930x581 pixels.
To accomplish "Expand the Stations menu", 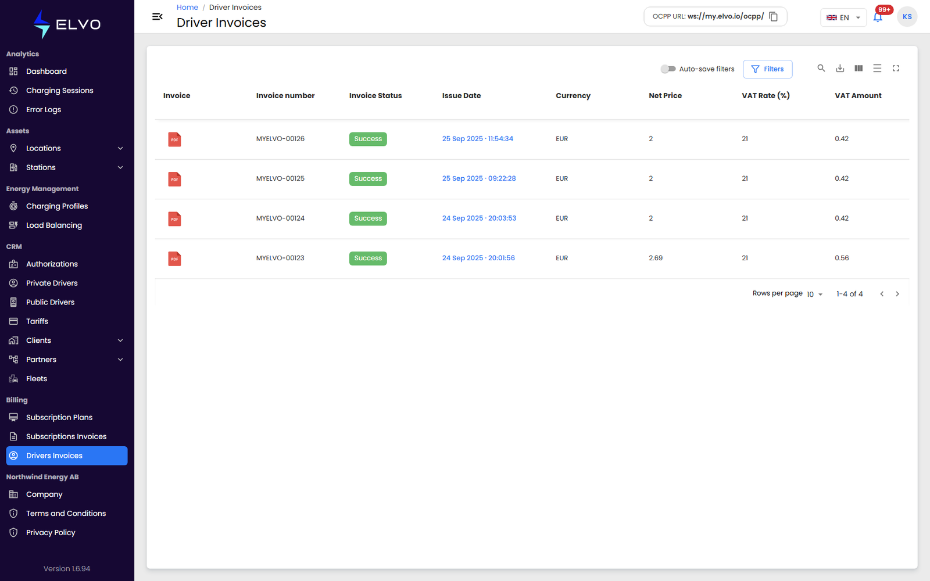I will pos(67,168).
